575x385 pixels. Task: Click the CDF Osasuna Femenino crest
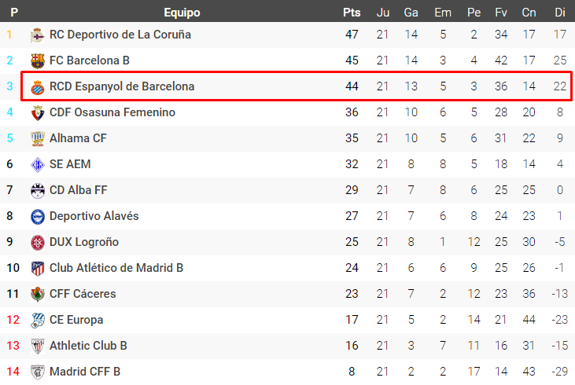tap(38, 112)
